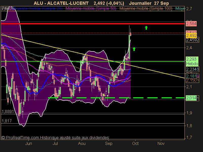Click the green up arrow near the 2,4 level
This screenshot has width=203, height=152.
134,49
